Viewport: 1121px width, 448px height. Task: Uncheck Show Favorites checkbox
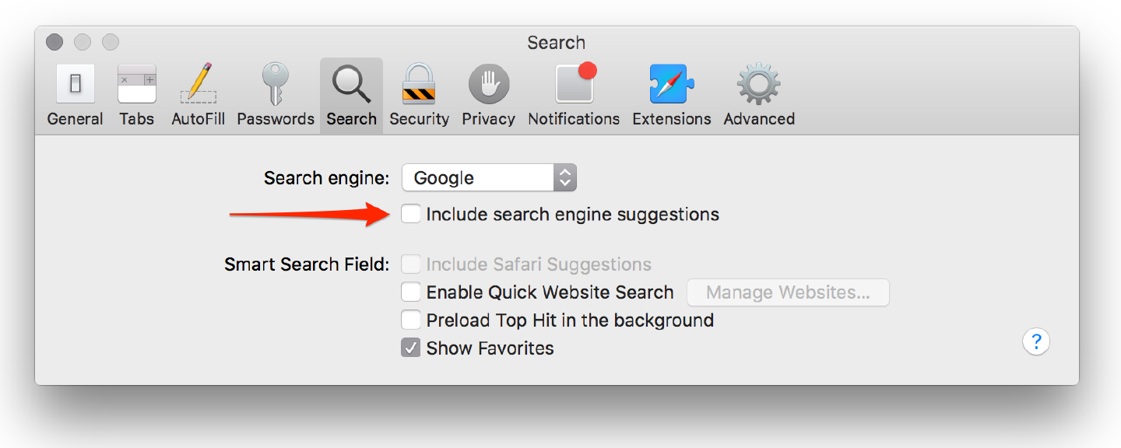click(411, 348)
